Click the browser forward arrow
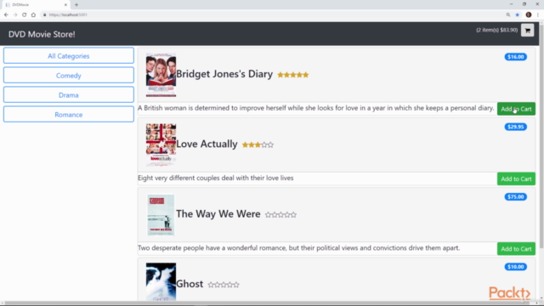544x306 pixels. pos(15,14)
